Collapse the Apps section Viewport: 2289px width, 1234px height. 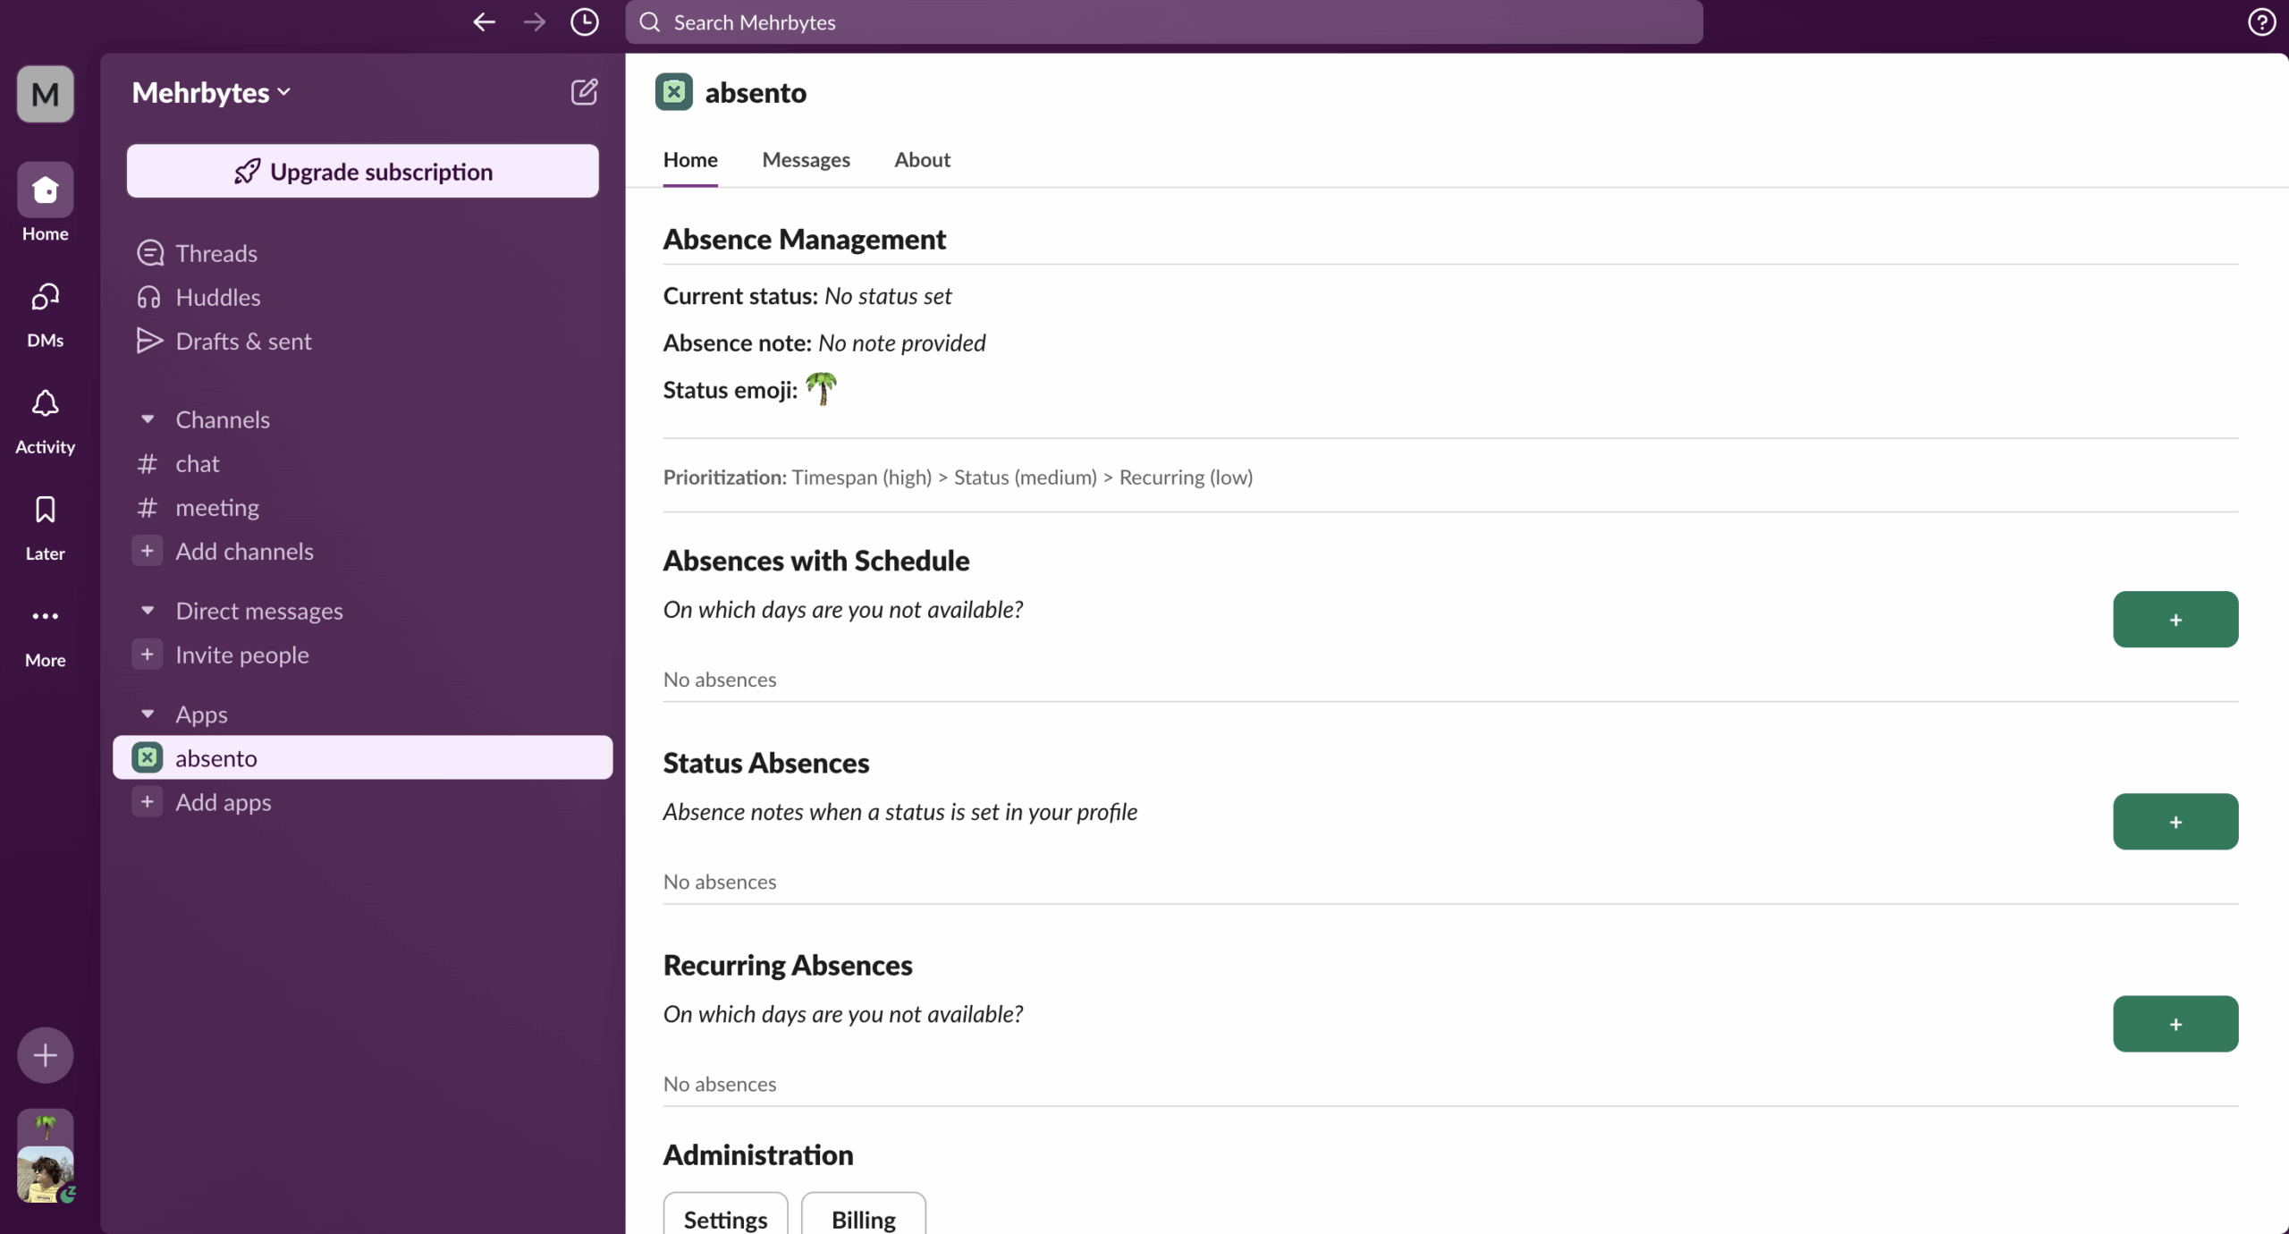pyautogui.click(x=148, y=714)
